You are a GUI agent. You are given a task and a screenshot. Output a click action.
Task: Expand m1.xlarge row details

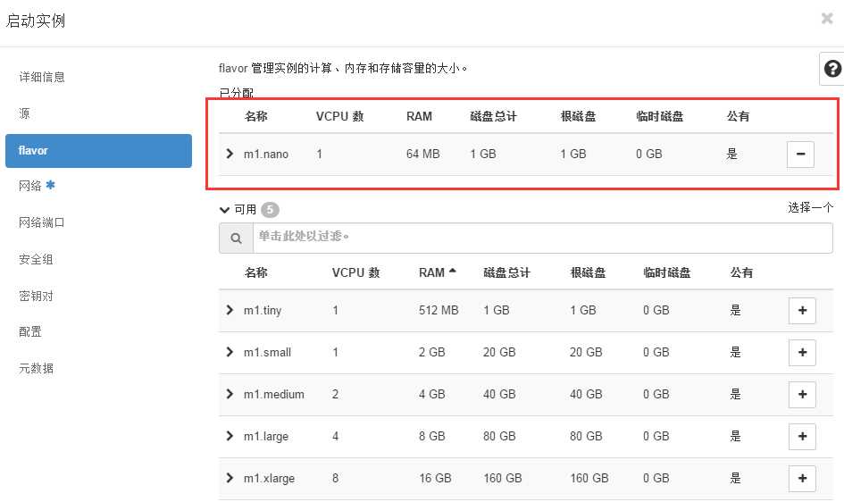[x=230, y=478]
